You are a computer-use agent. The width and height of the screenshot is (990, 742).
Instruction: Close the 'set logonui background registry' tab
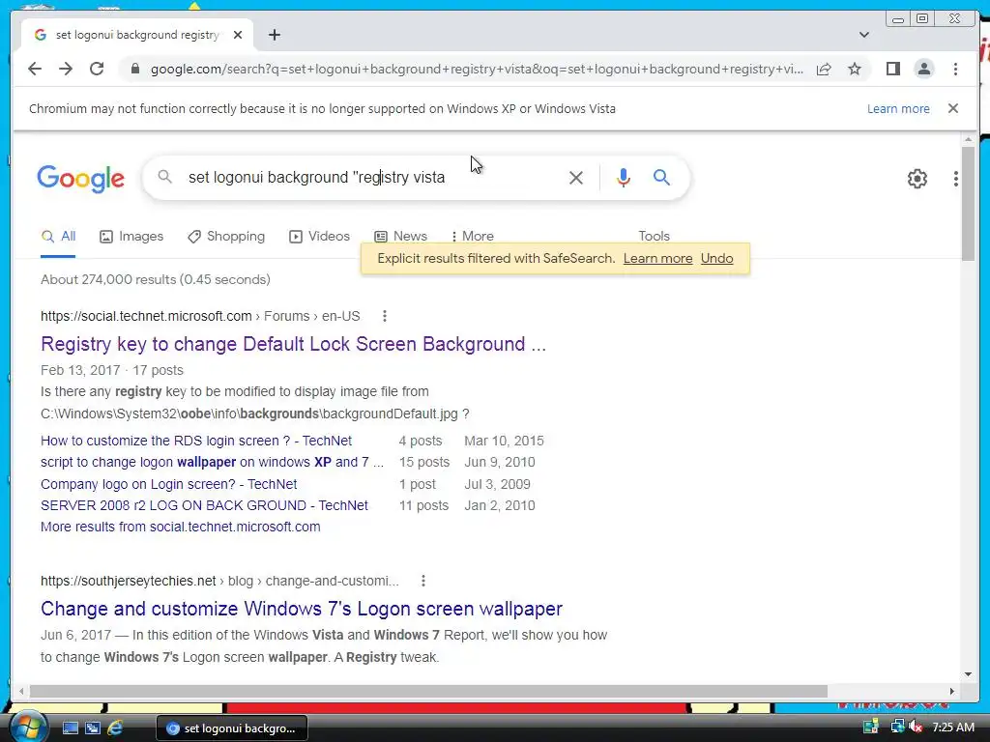(x=238, y=35)
